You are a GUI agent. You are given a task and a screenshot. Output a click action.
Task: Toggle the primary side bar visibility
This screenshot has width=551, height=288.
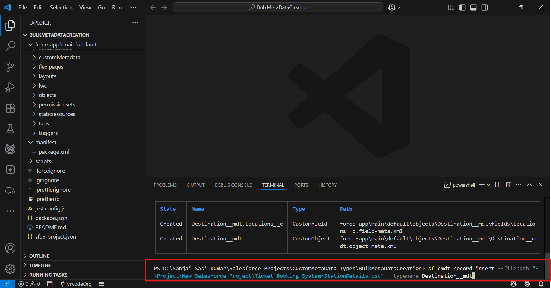coord(462,7)
